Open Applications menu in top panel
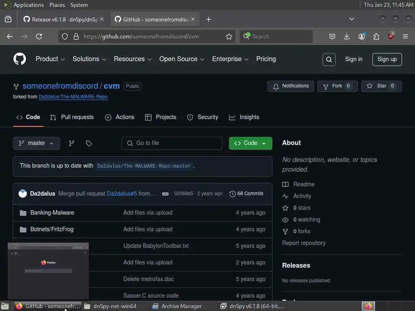 click(x=29, y=5)
